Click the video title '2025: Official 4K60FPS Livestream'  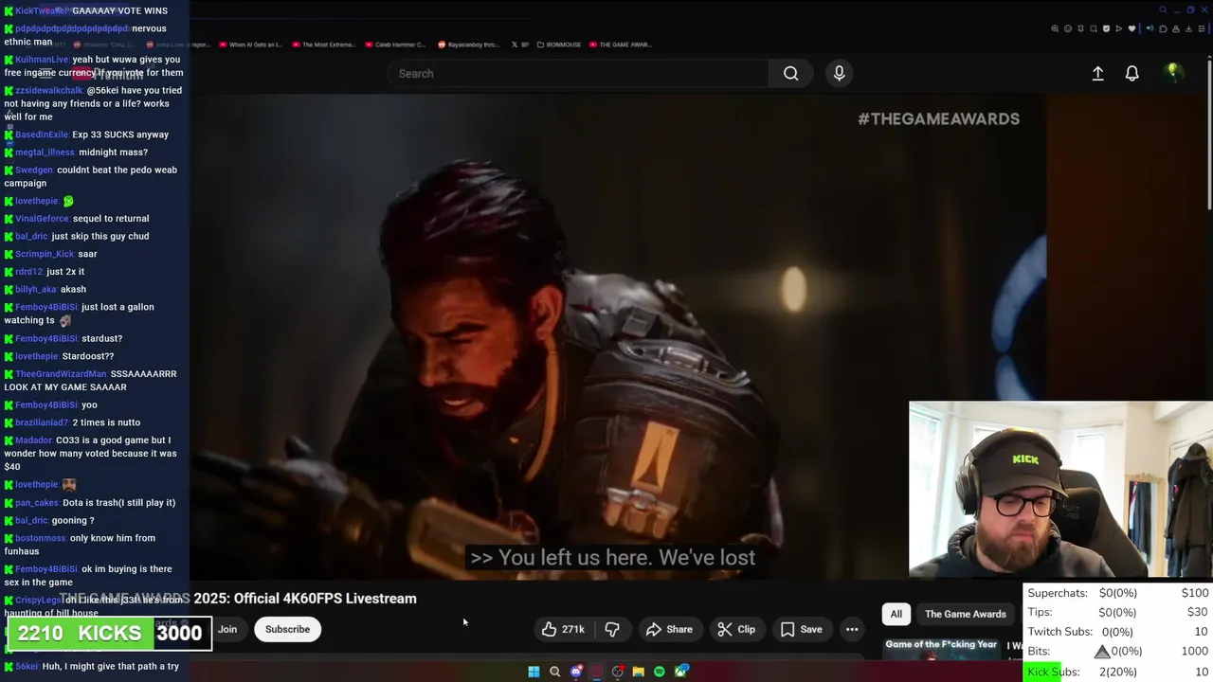(305, 599)
